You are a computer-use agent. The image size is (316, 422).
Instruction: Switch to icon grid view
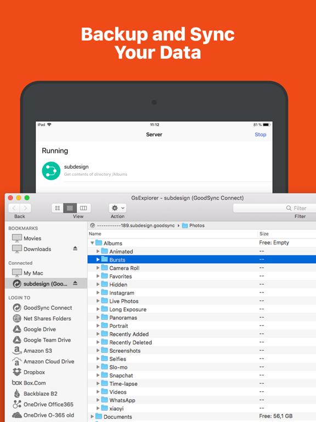[57, 208]
